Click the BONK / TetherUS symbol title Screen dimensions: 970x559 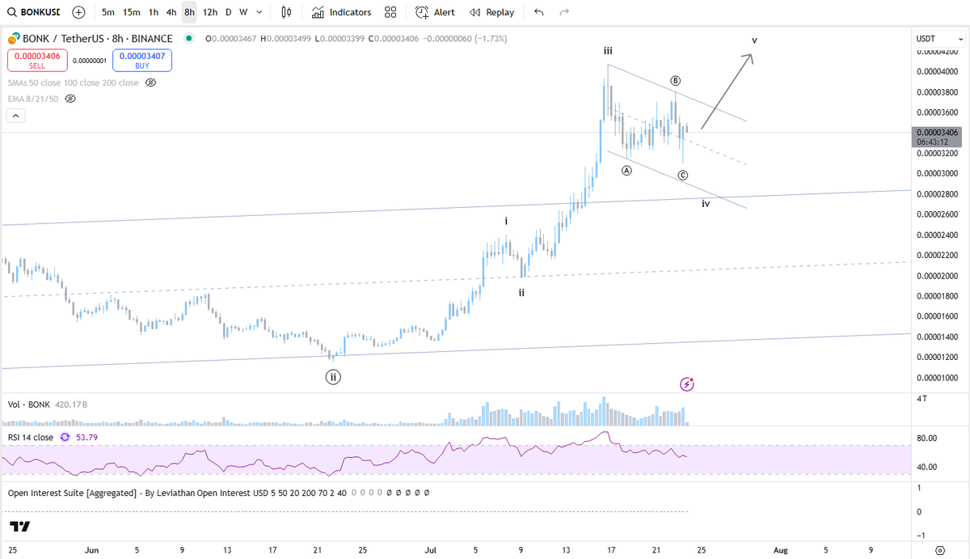pos(96,38)
